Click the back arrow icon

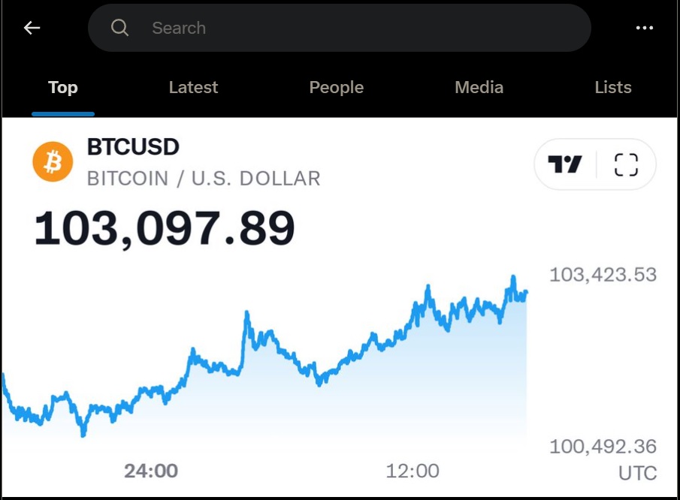[x=32, y=29]
